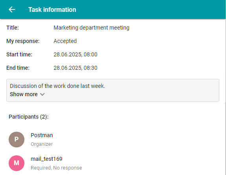Click the Participants (2) heading
This screenshot has width=226, height=175.
pyautogui.click(x=28, y=117)
